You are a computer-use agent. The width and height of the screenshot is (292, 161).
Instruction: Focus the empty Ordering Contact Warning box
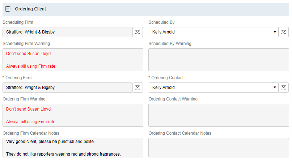219,115
